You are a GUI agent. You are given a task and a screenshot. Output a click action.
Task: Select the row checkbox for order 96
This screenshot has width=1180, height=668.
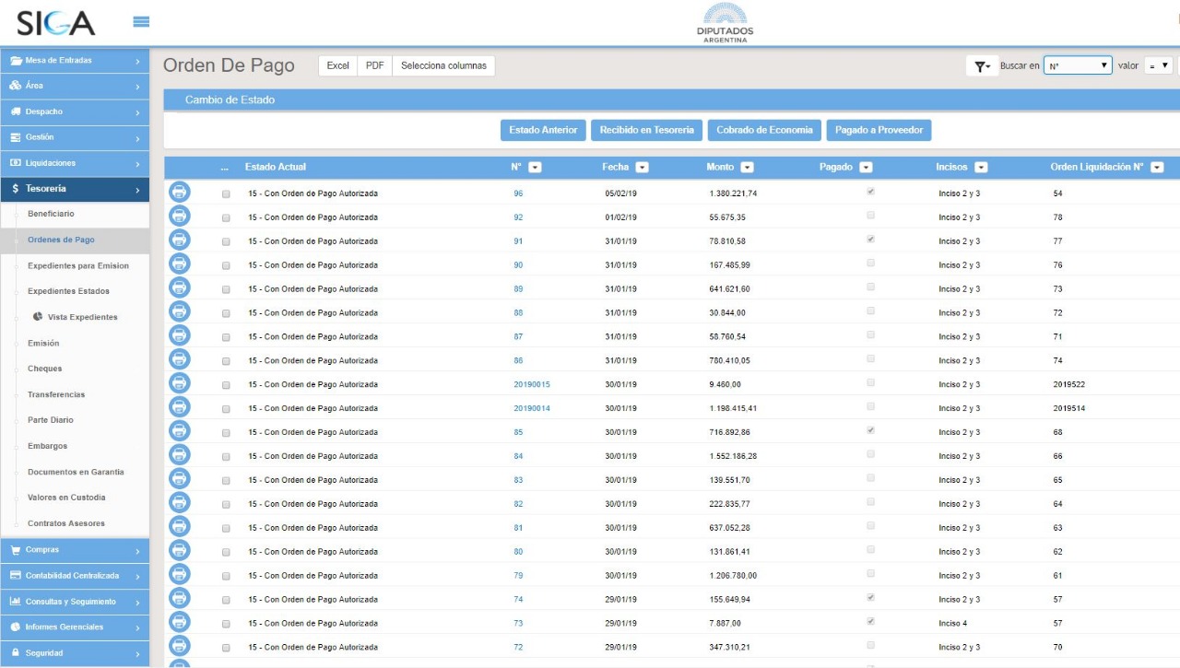(226, 193)
